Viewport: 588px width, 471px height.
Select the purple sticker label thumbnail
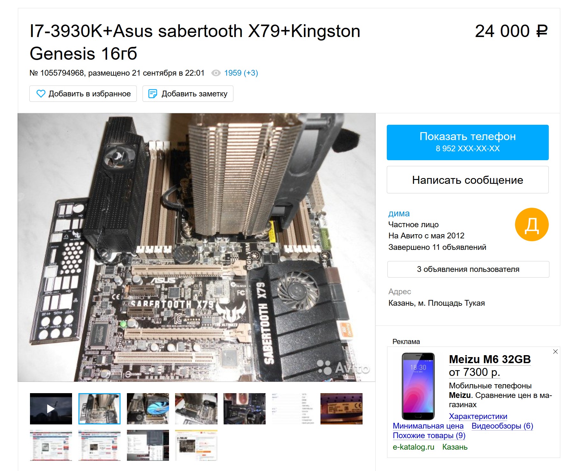(342, 409)
